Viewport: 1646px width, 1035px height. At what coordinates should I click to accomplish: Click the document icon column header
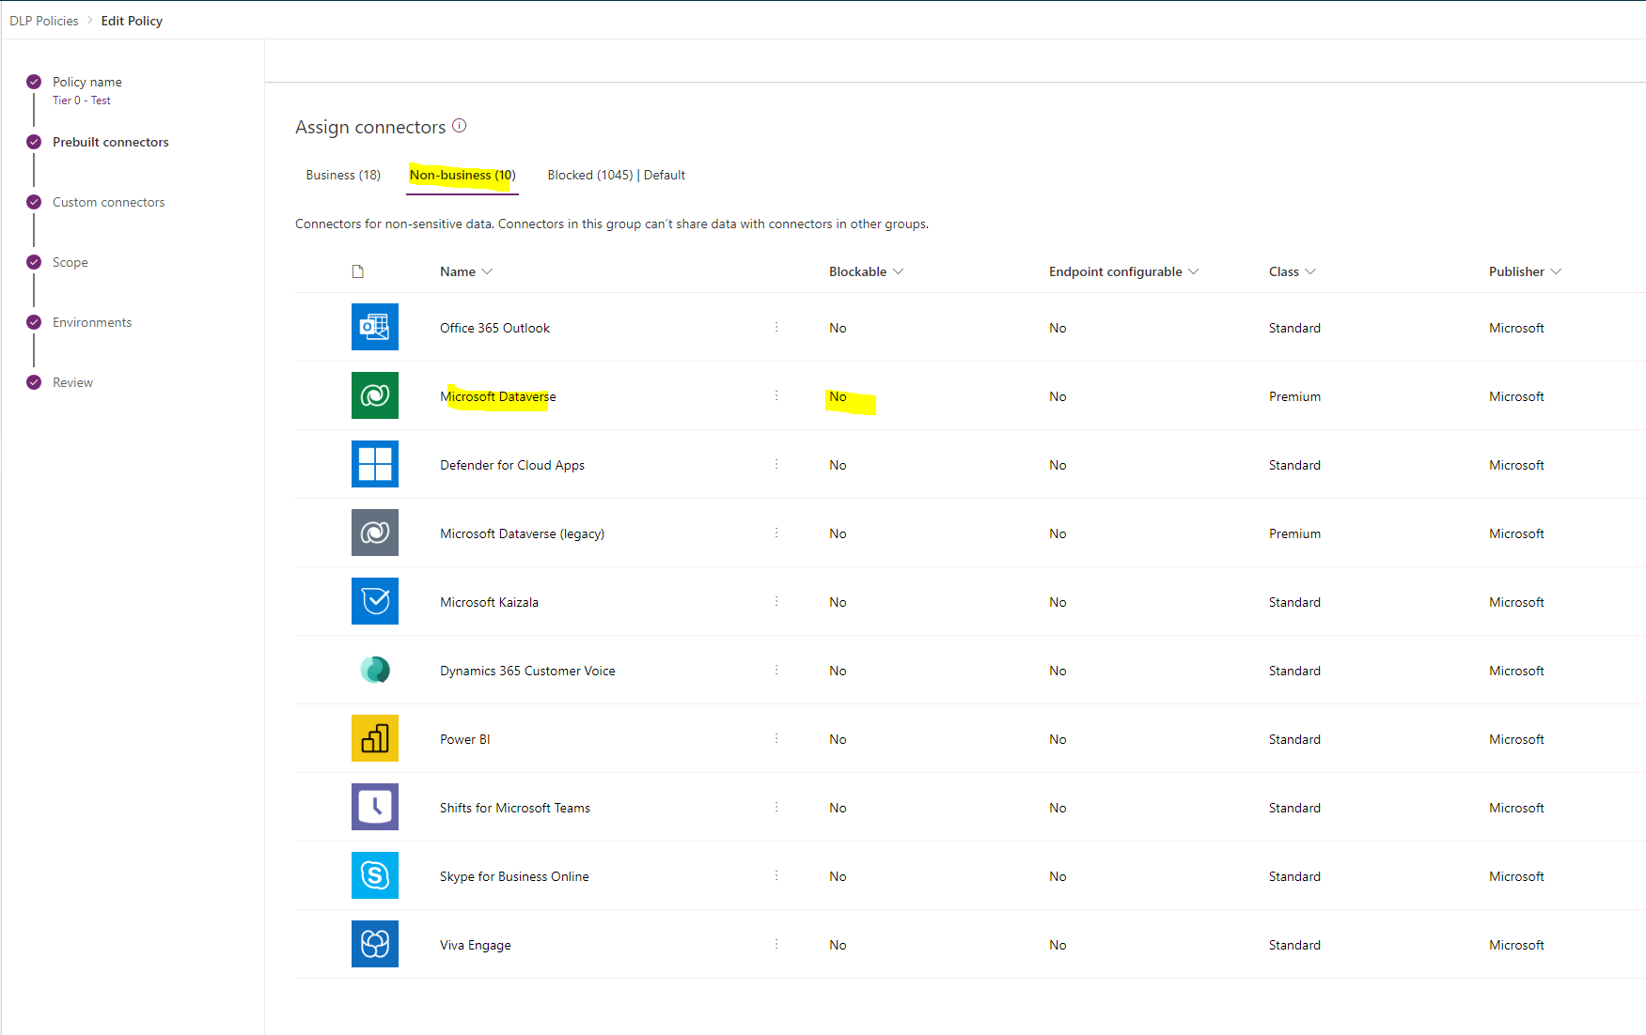[358, 270]
